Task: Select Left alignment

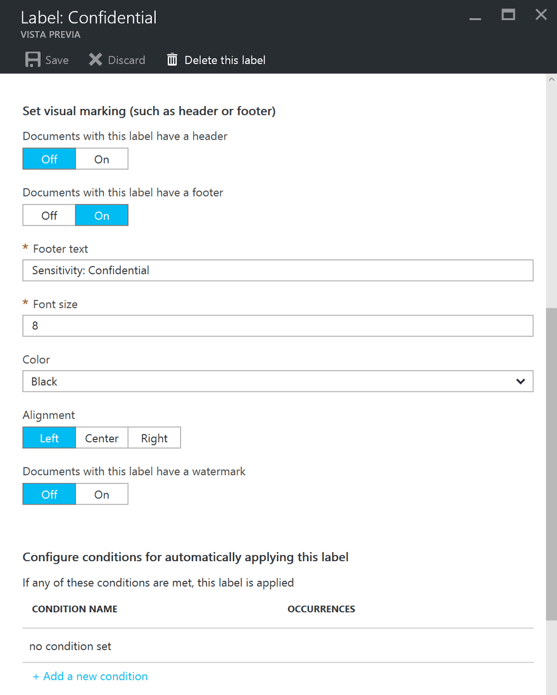Action: click(49, 438)
